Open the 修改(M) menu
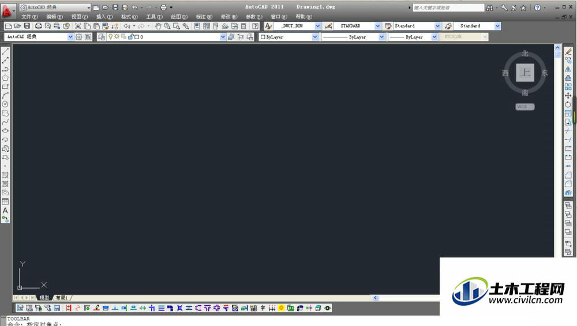 (229, 17)
